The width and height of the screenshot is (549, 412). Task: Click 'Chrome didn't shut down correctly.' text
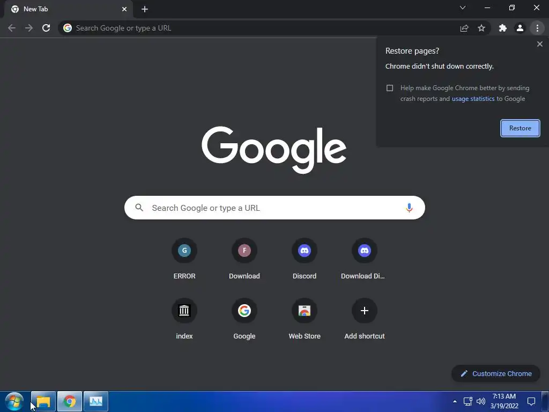point(440,66)
